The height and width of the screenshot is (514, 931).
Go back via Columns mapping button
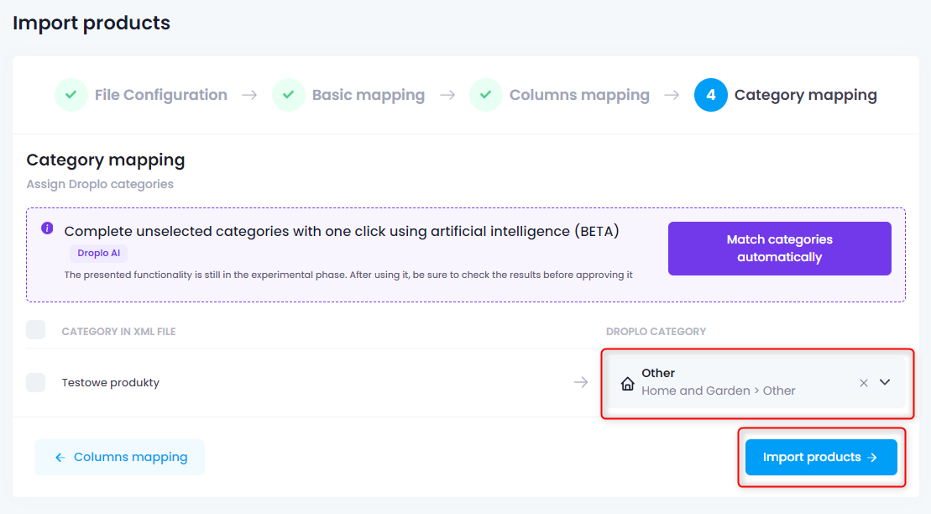(119, 457)
